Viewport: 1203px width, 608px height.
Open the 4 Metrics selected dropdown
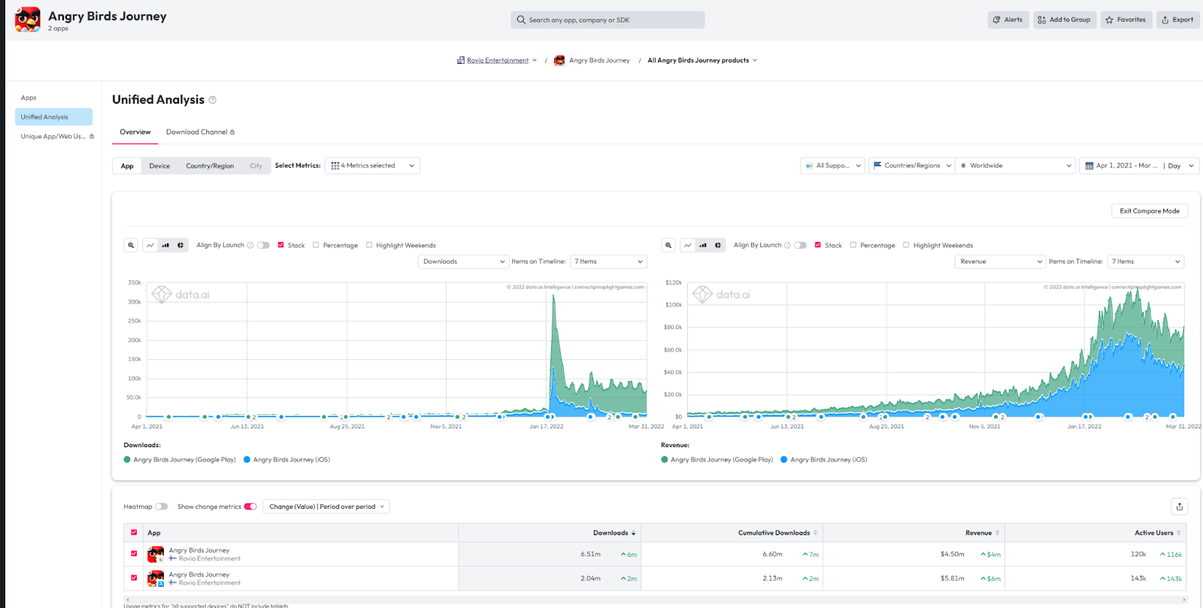(372, 165)
